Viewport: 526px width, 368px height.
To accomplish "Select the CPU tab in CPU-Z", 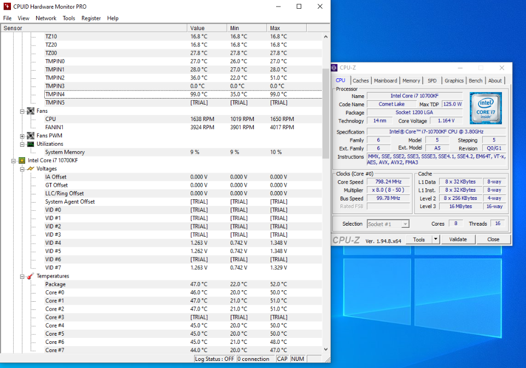I will [x=341, y=81].
